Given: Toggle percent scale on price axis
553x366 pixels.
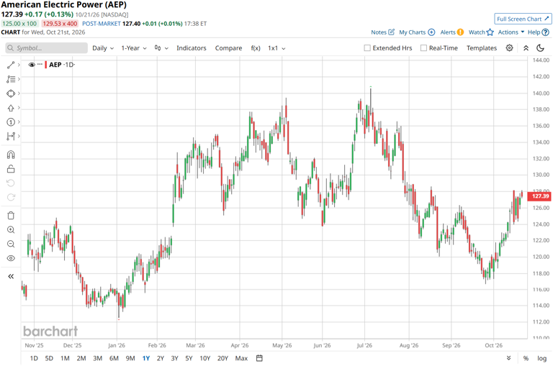Looking at the screenshot, I should [x=526, y=358].
